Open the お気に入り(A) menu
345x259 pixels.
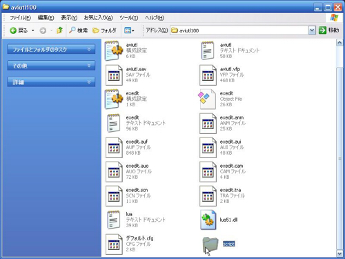click(x=98, y=18)
